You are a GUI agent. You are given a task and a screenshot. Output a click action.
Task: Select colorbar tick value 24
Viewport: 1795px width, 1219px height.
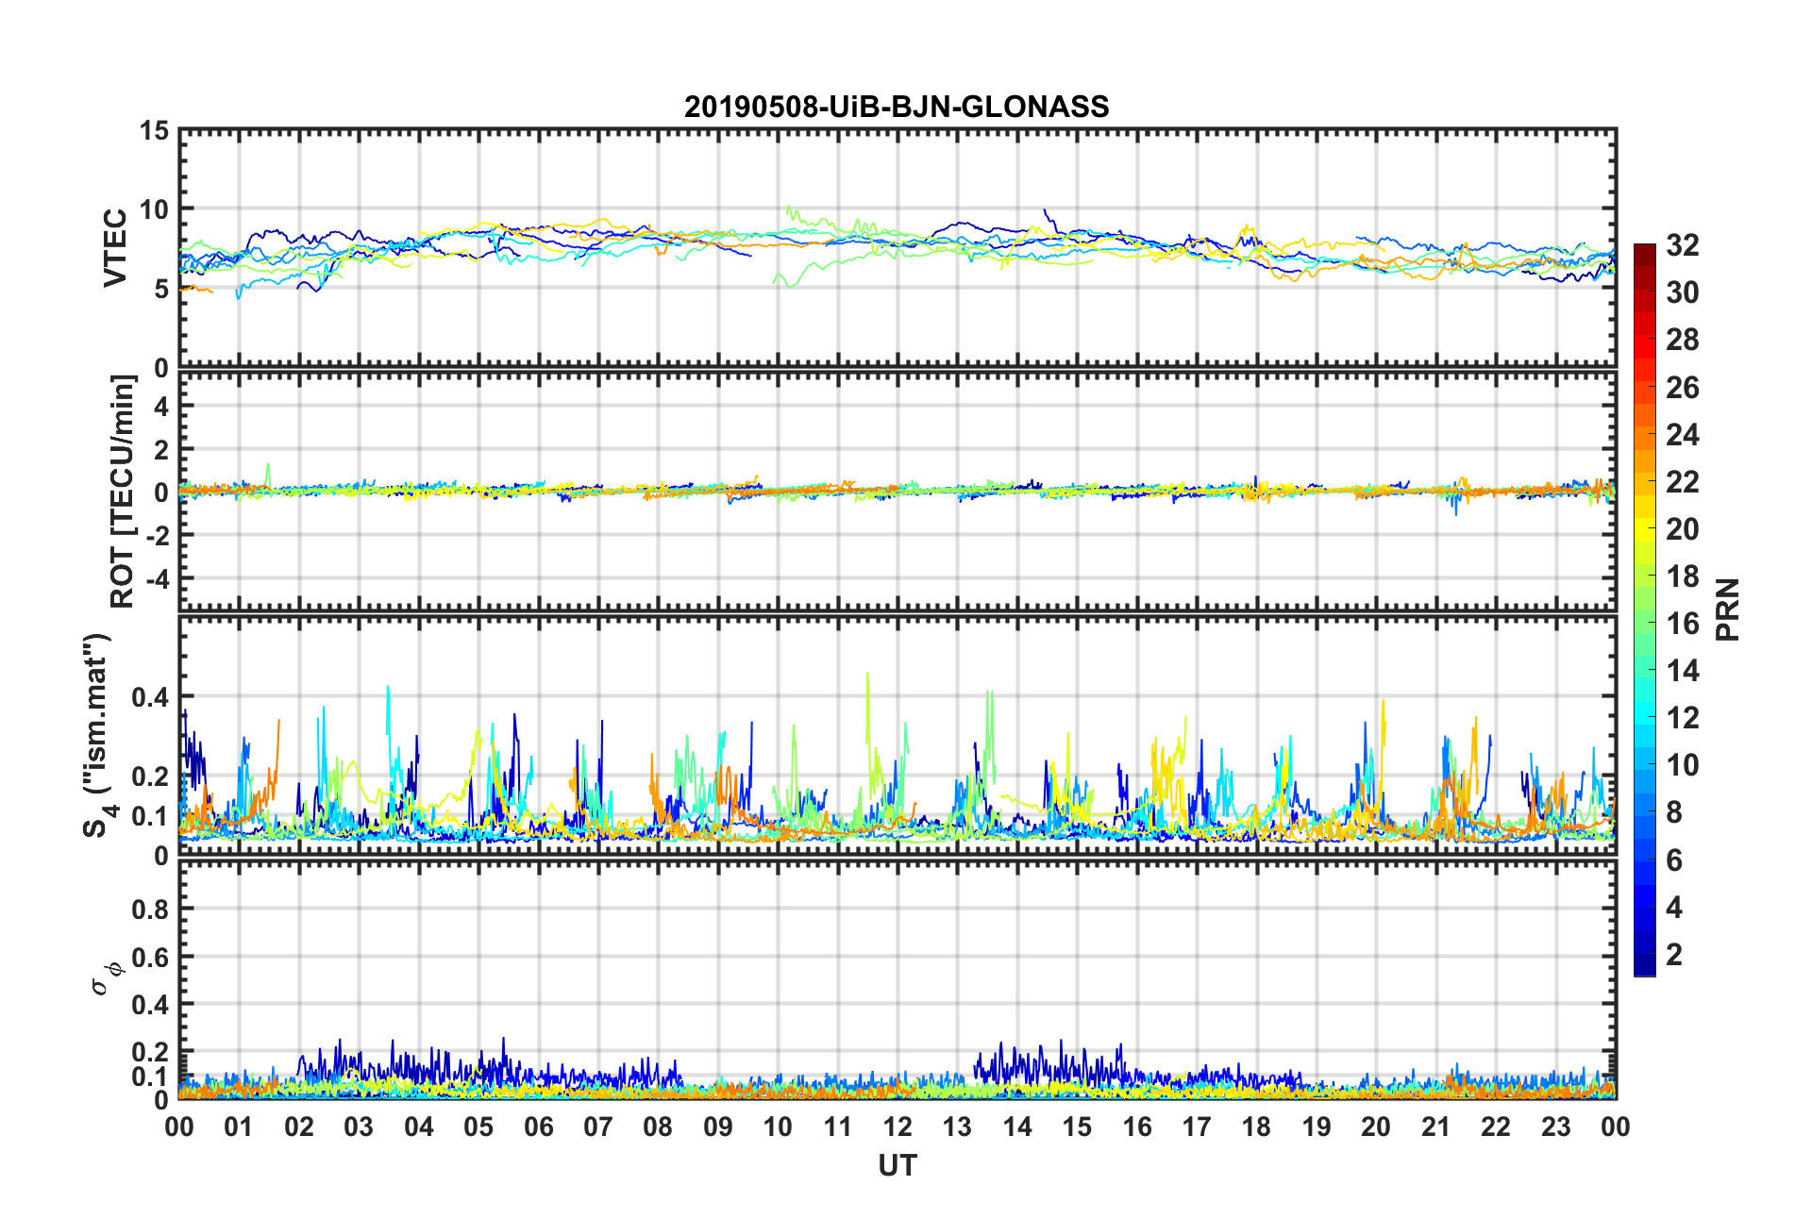pyautogui.click(x=1683, y=434)
